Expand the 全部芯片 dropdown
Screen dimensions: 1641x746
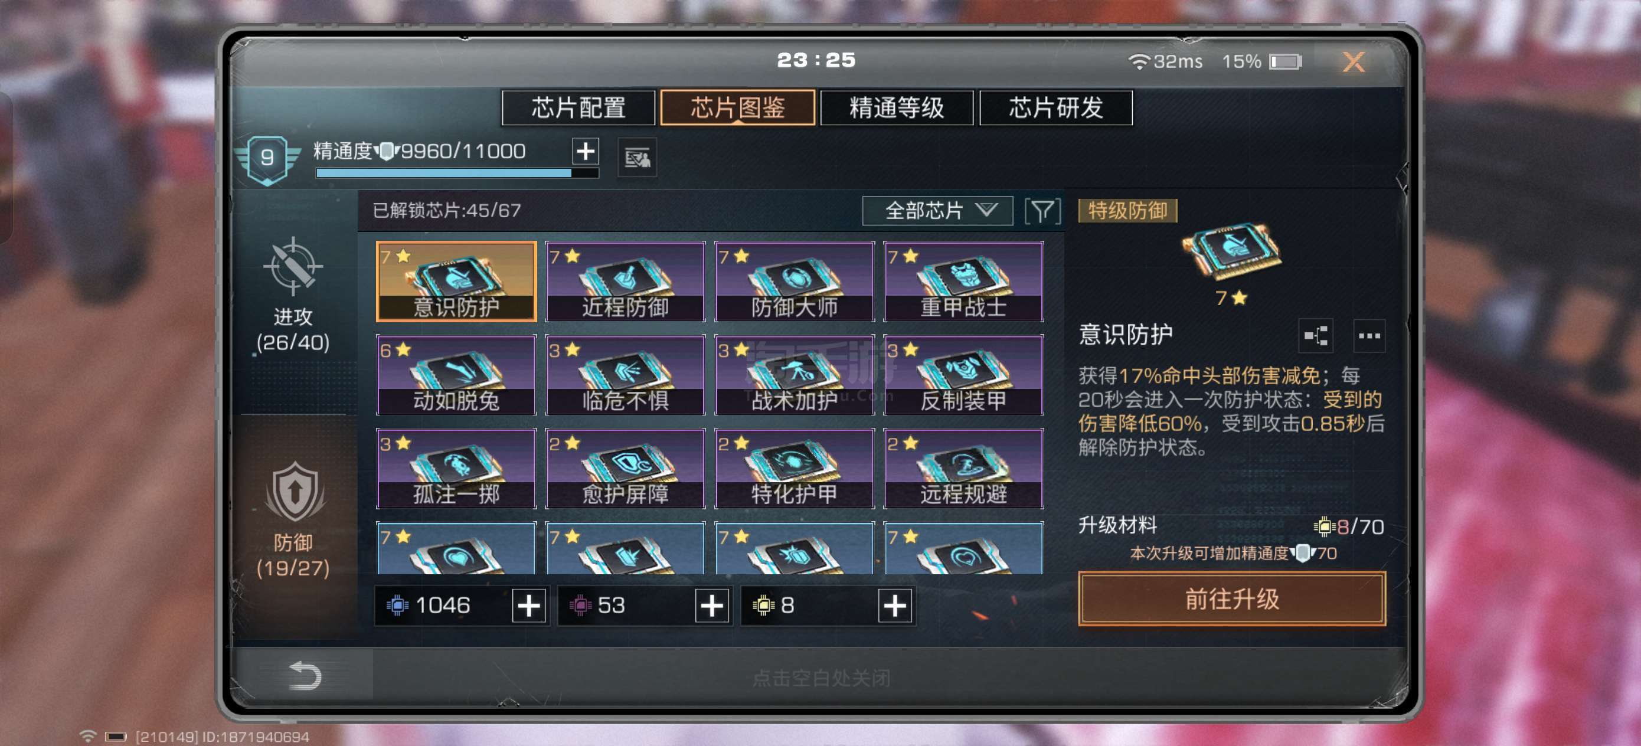pyautogui.click(x=937, y=211)
